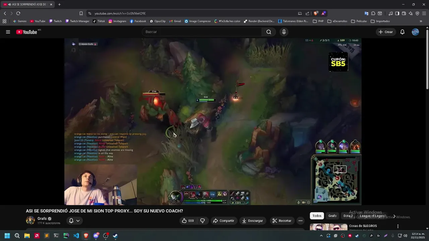Open Brave Leo AI sparkle icon
This screenshot has width=429, height=241.
(x=411, y=13)
